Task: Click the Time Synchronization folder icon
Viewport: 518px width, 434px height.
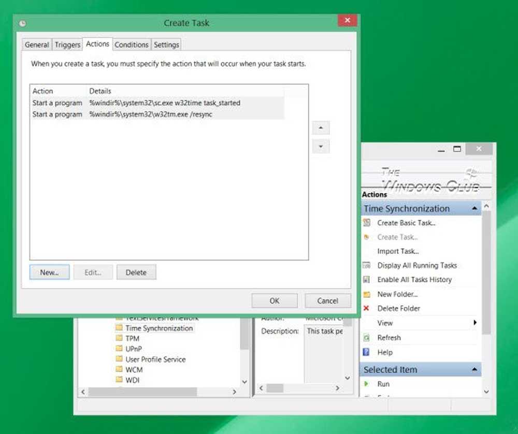Action: (x=119, y=328)
